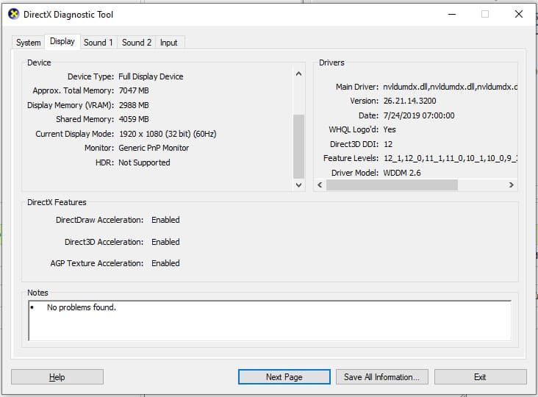Open the Sound 1 tab
The height and width of the screenshot is (397, 538).
pos(98,43)
